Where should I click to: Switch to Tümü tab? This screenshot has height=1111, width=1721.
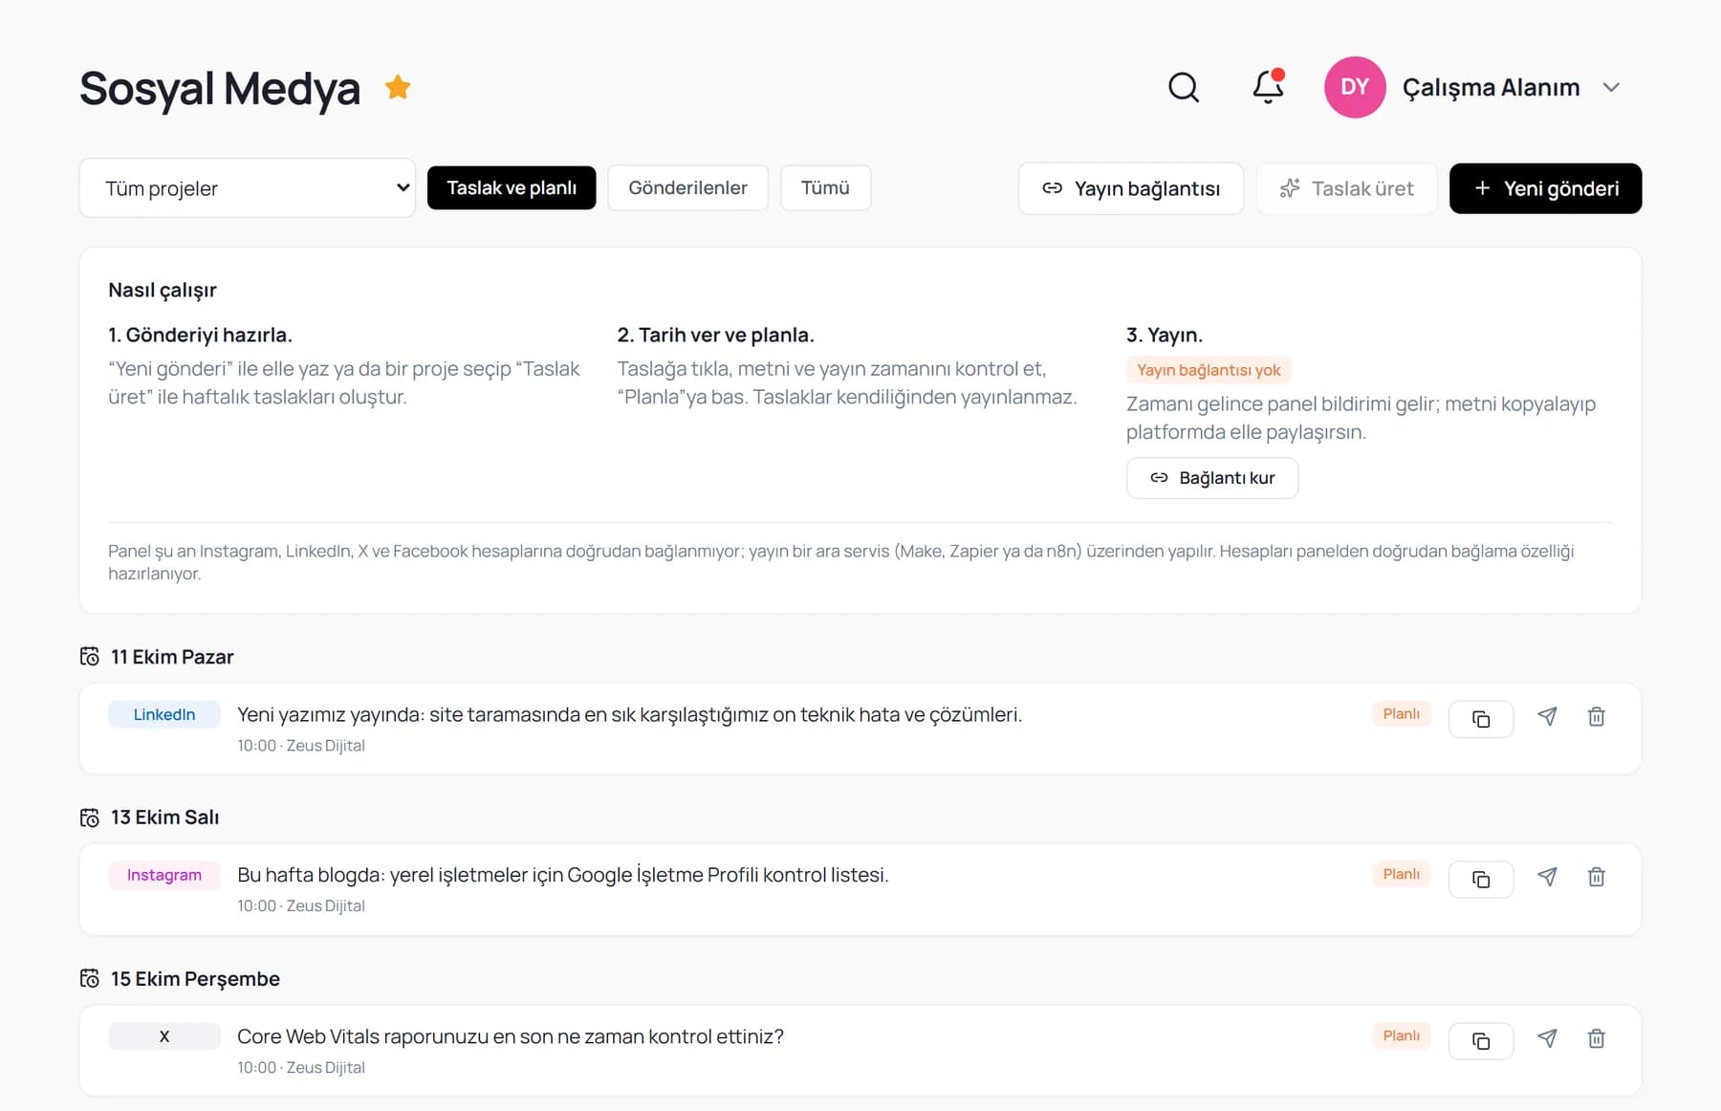(x=825, y=187)
